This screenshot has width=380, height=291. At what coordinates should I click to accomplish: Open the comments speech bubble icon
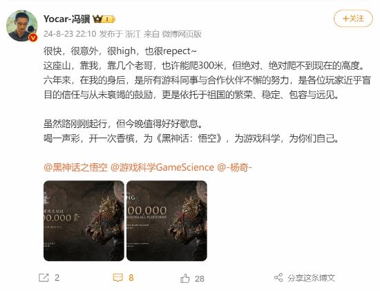[117, 278]
